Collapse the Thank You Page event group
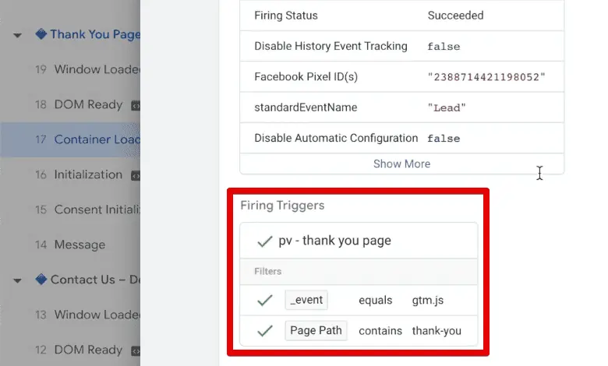Viewport: 608px width, 366px height. coord(17,35)
